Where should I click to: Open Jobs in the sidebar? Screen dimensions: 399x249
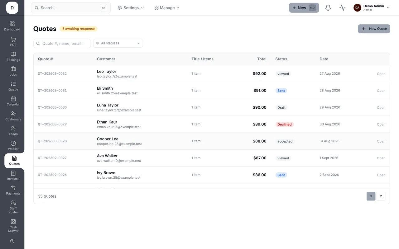(x=13, y=71)
